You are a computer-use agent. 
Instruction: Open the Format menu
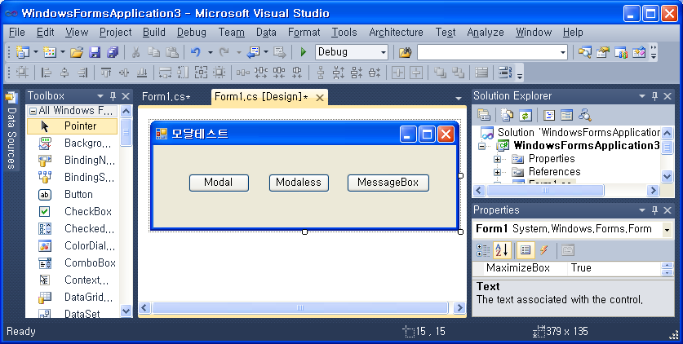click(304, 32)
